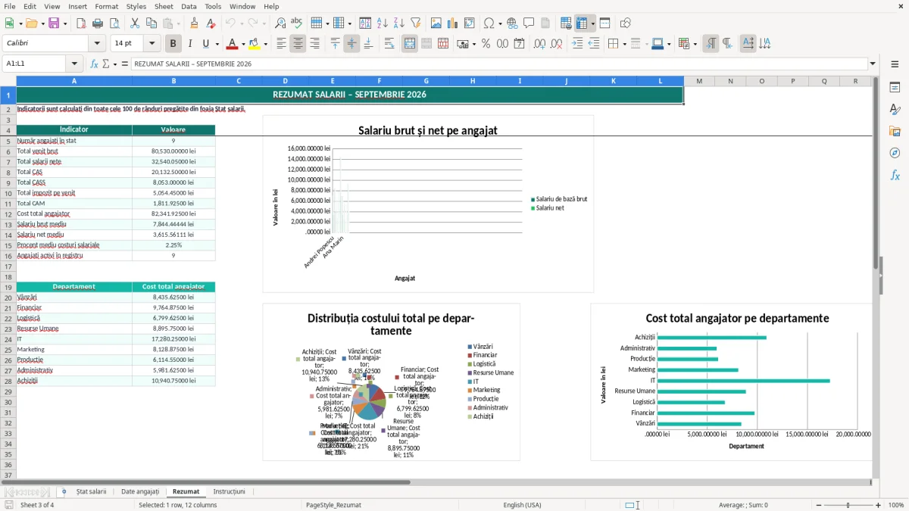909x511 pixels.
Task: Activate Clone Formatting paintbrush
Action: [194, 23]
